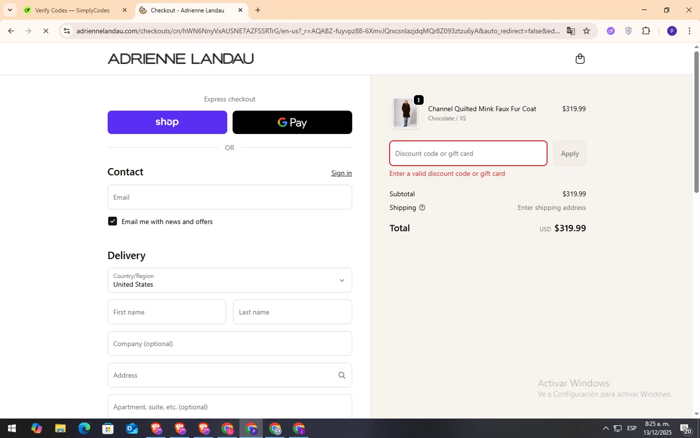The height and width of the screenshot is (438, 700).
Task: Click the Apply discount button
Action: click(569, 153)
